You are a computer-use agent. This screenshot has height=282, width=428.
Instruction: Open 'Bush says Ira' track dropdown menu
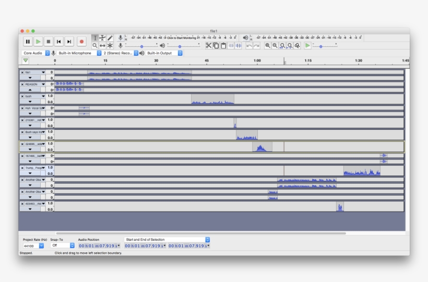click(35, 132)
